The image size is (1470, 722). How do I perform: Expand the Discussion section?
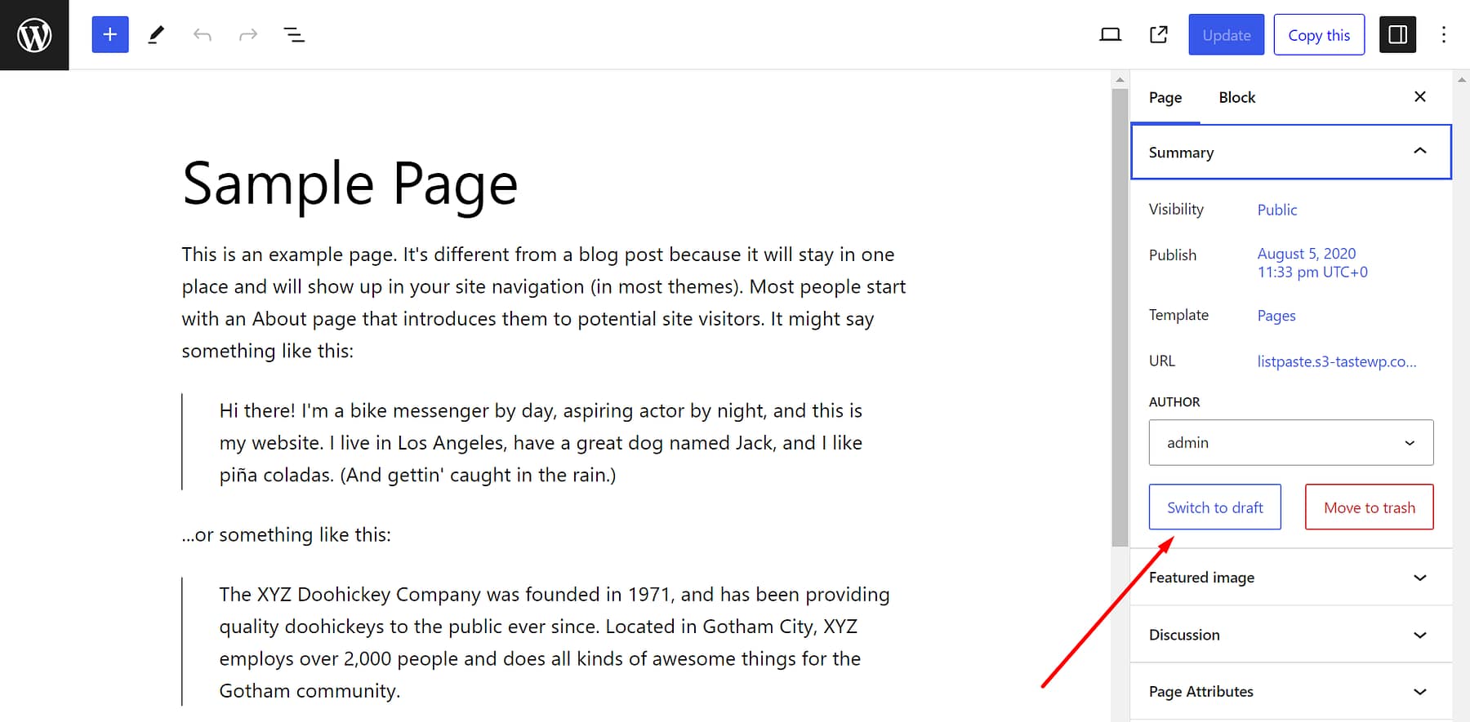point(1289,634)
